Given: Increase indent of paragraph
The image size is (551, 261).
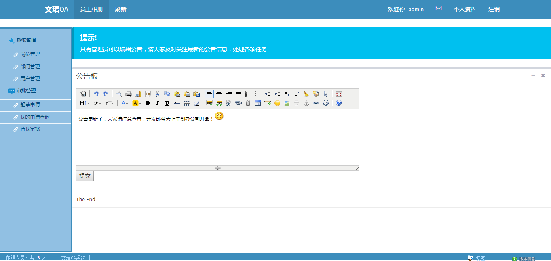Looking at the screenshot, I should (268, 94).
